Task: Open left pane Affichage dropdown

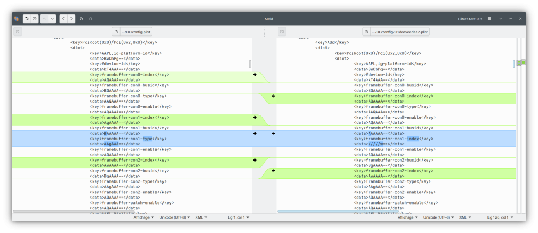Action: (144, 217)
